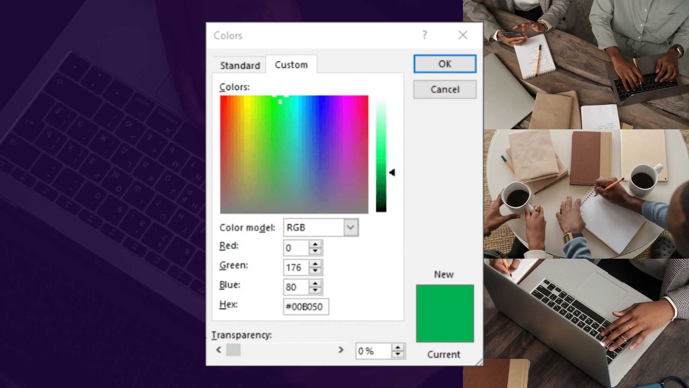Viewport: 689px width, 388px height.
Task: Click the transparency slider left arrow
Action: coord(219,350)
